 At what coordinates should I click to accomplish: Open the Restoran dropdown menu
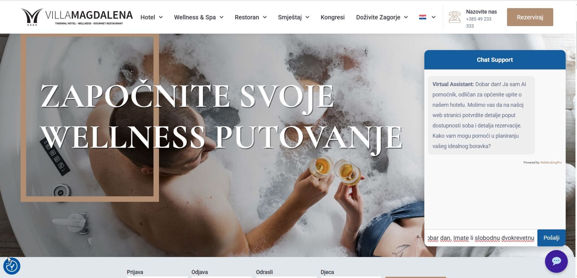[x=251, y=17]
